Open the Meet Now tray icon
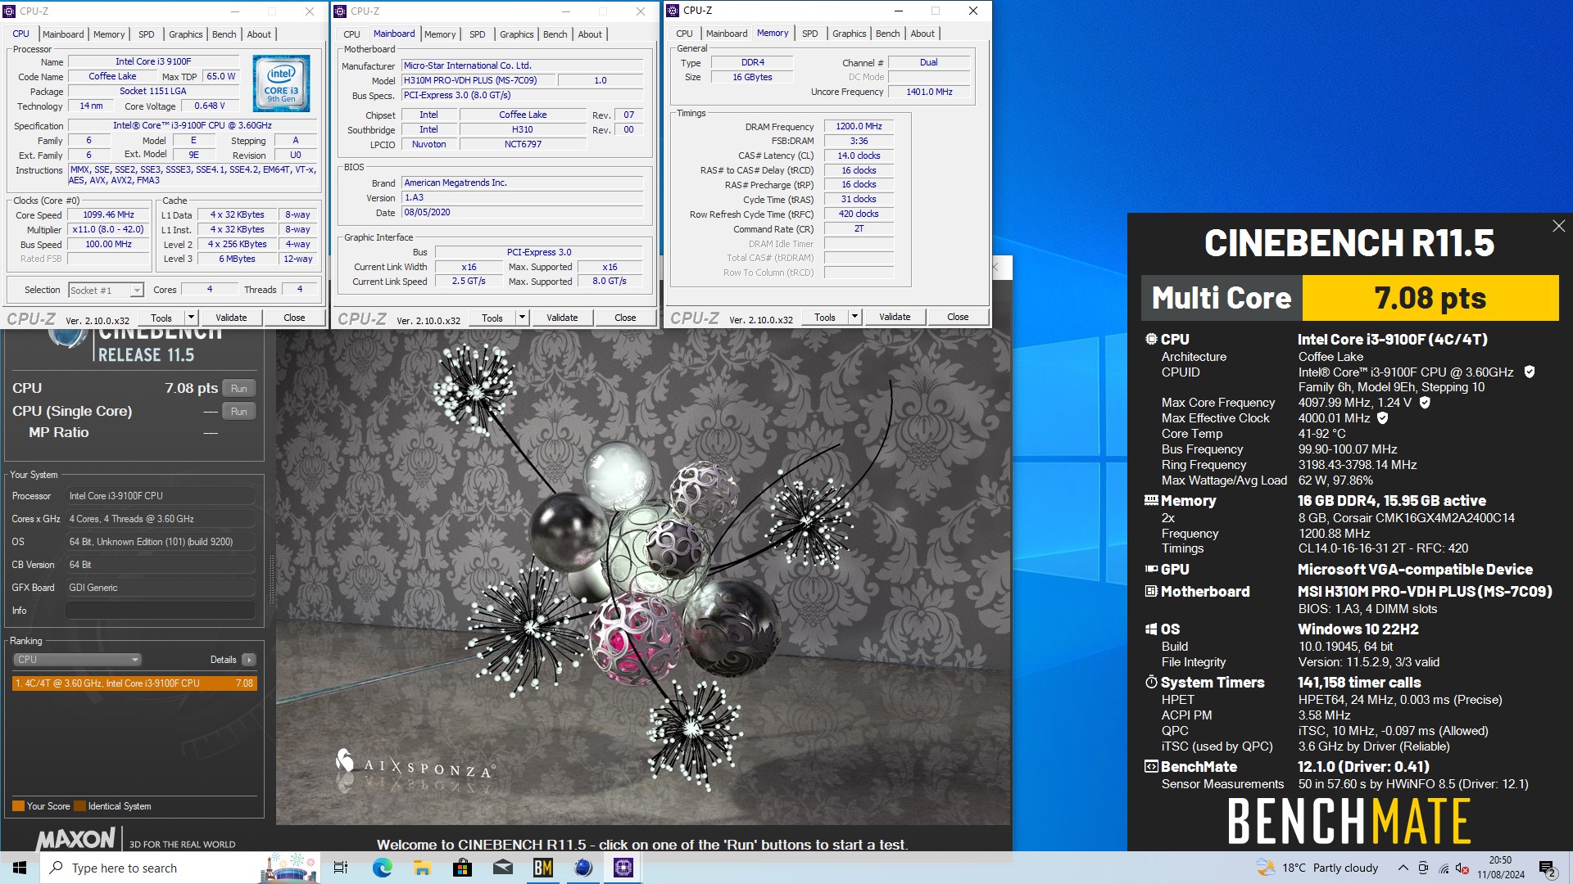Screen dimensions: 1573x884 1423,868
